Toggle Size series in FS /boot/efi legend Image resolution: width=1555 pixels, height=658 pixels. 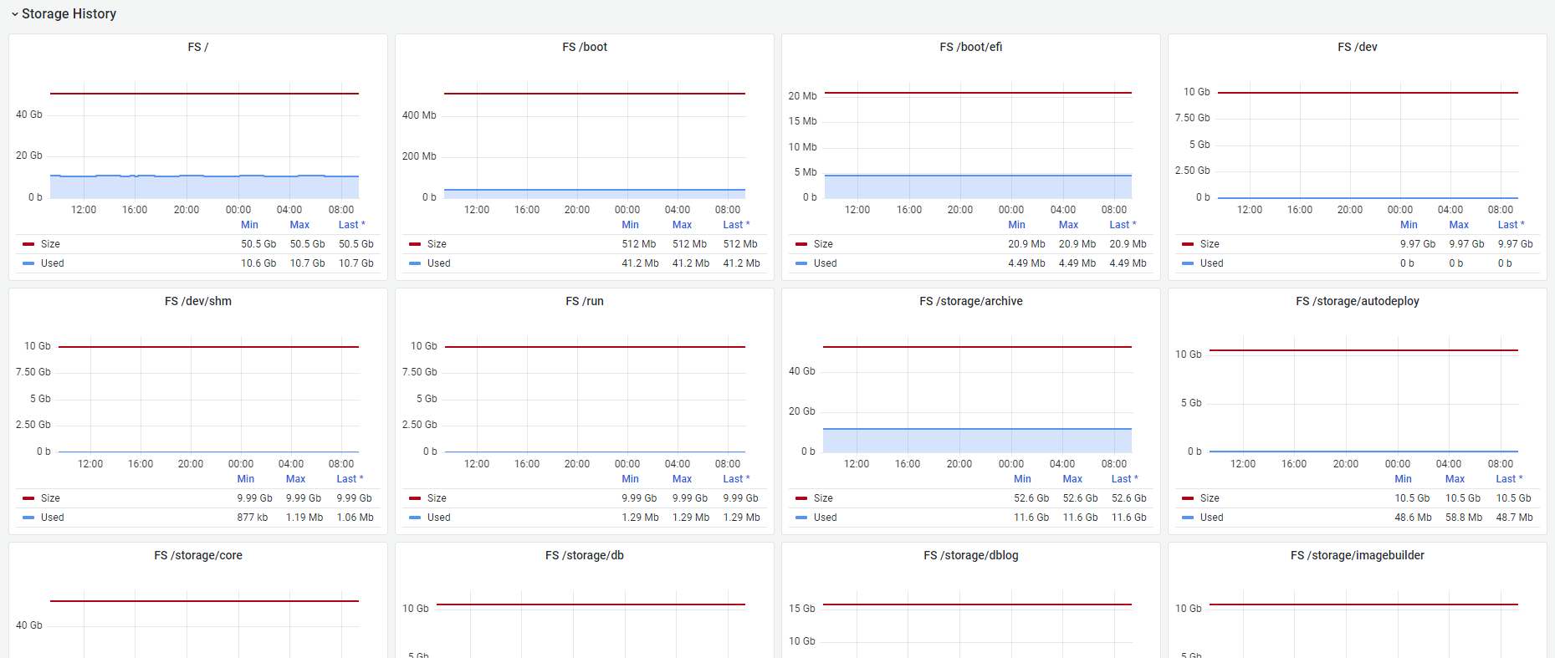[823, 244]
